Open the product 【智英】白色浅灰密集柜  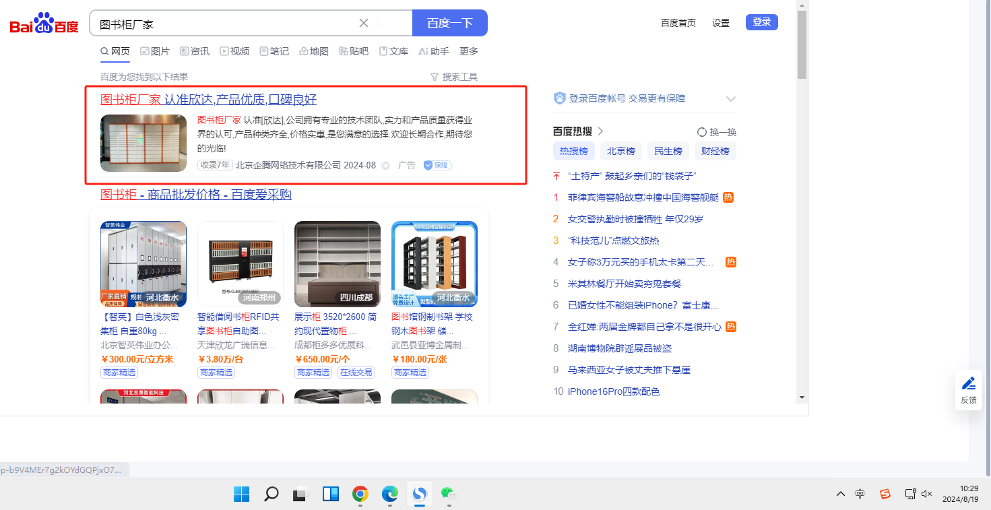click(140, 324)
